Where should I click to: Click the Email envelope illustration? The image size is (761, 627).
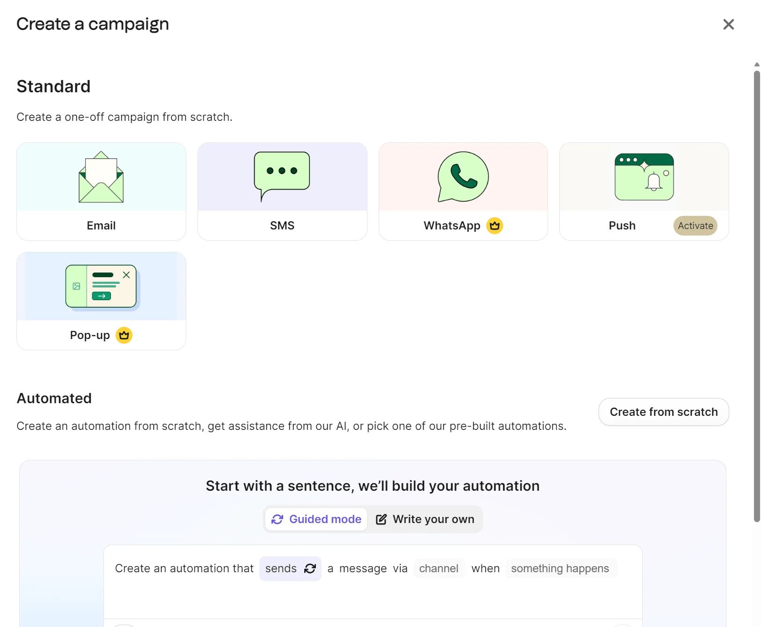pyautogui.click(x=101, y=177)
